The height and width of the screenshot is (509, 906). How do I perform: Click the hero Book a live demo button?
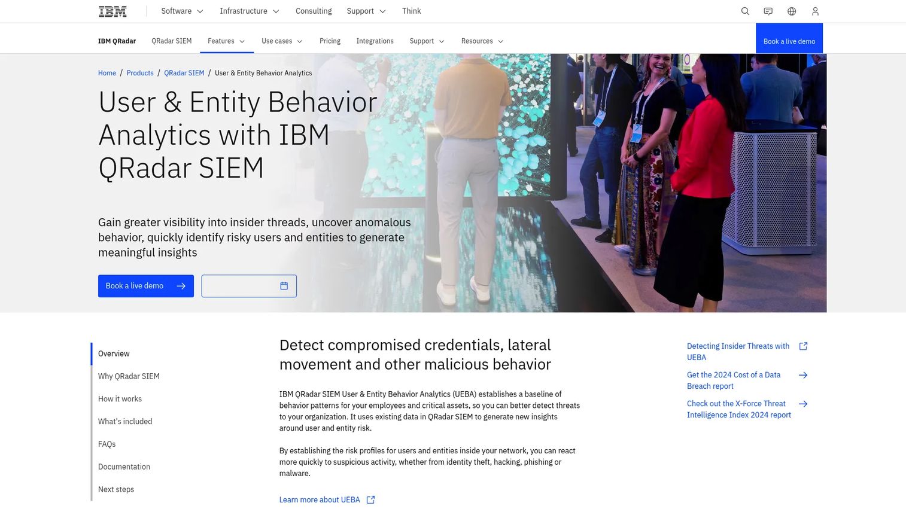146,286
